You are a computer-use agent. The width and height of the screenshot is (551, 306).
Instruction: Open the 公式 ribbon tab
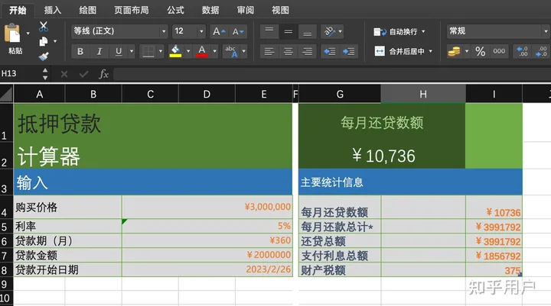point(175,10)
